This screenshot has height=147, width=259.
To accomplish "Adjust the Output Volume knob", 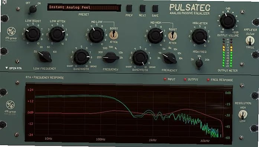I will pyautogui.click(x=228, y=21).
